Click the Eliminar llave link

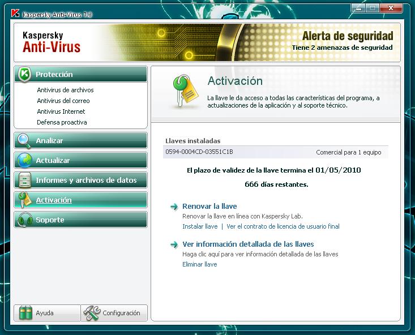[199, 264]
